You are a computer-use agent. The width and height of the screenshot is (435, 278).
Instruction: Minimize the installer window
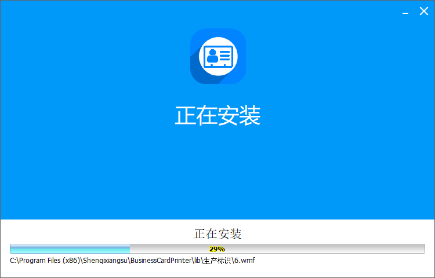pyautogui.click(x=405, y=12)
